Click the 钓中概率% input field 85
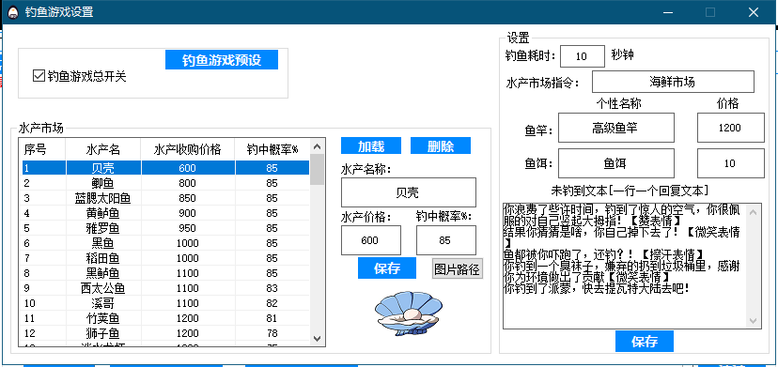 pos(446,240)
